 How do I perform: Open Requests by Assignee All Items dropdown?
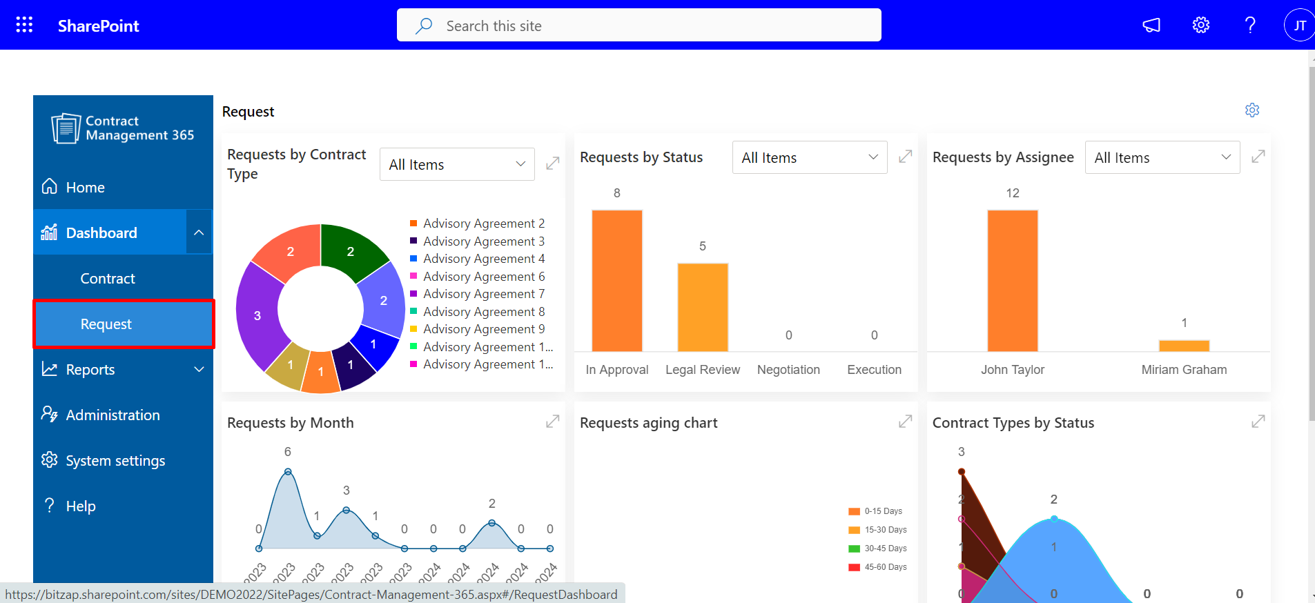1162,157
